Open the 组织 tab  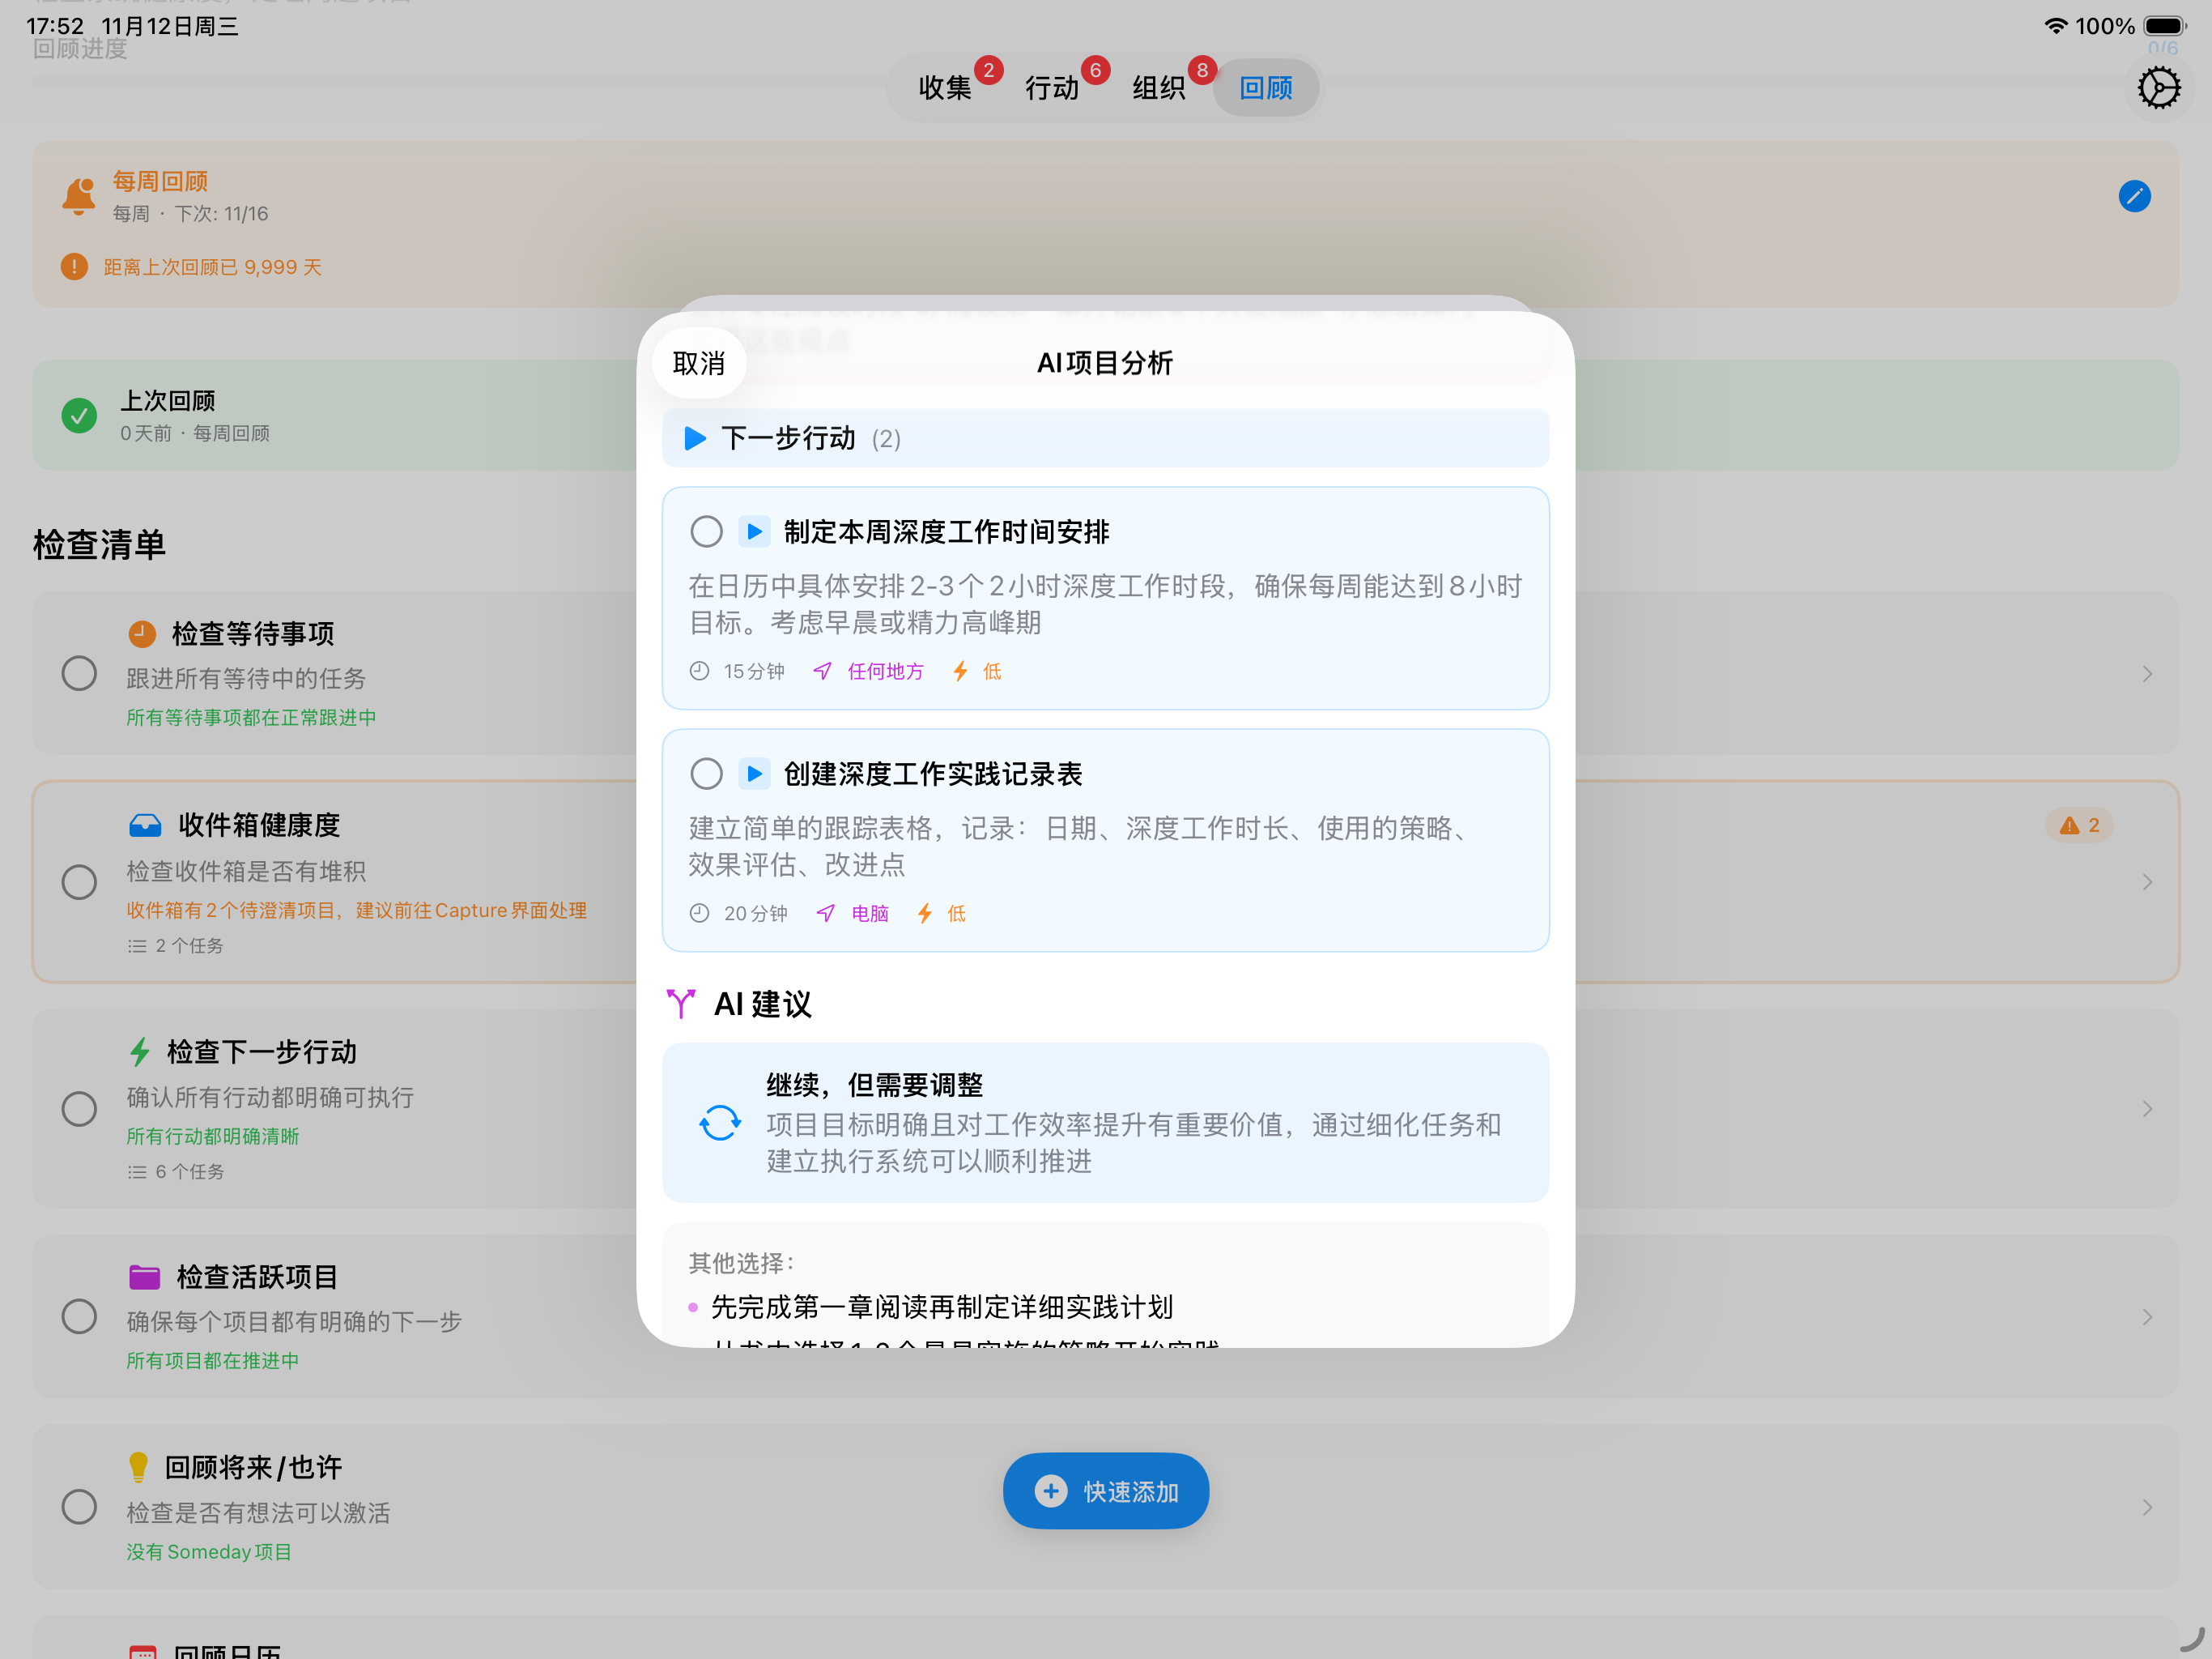click(1158, 88)
